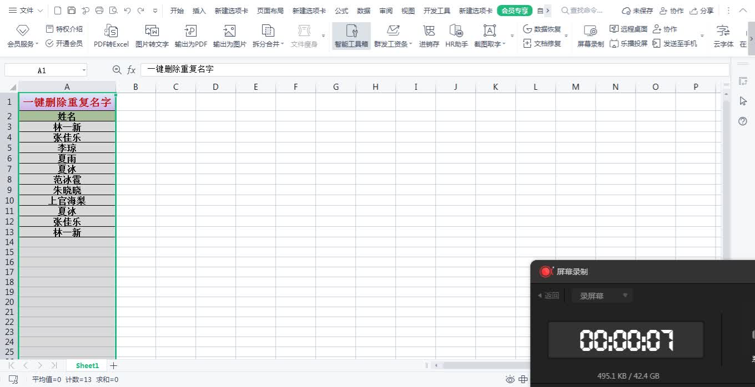The height and width of the screenshot is (387, 755).
Task: Click the New document icon
Action: pos(58,11)
